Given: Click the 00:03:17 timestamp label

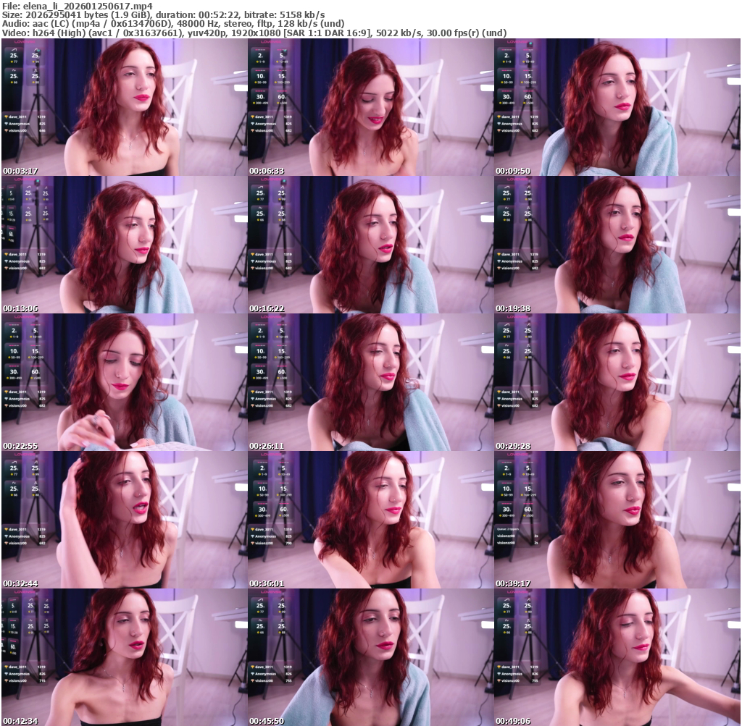Looking at the screenshot, I should [x=20, y=171].
